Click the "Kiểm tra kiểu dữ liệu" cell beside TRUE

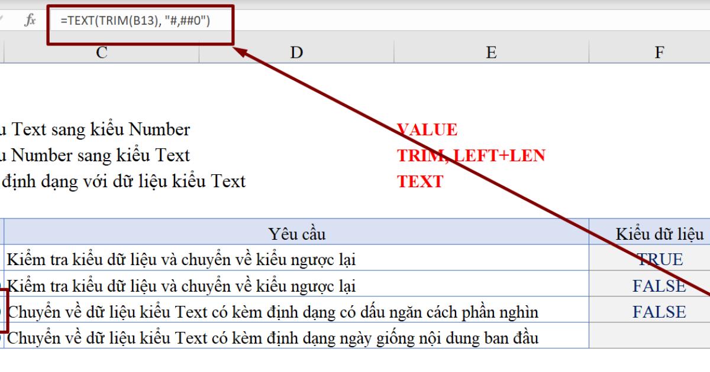[181, 260]
